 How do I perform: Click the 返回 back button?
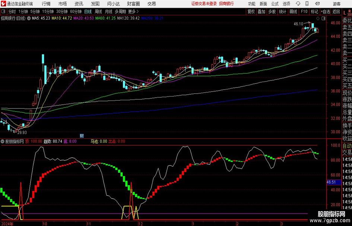coord(336,12)
